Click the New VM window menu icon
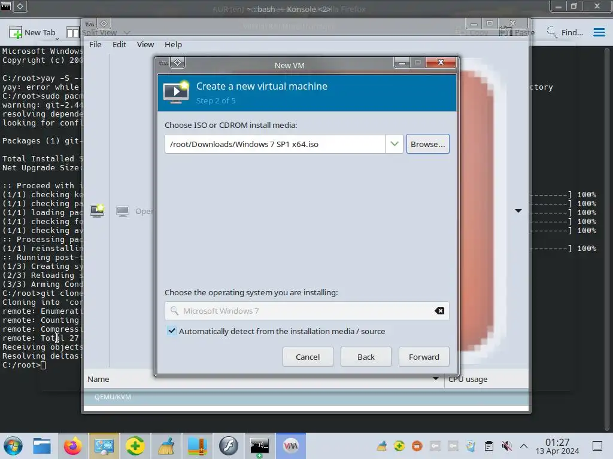 tap(163, 62)
